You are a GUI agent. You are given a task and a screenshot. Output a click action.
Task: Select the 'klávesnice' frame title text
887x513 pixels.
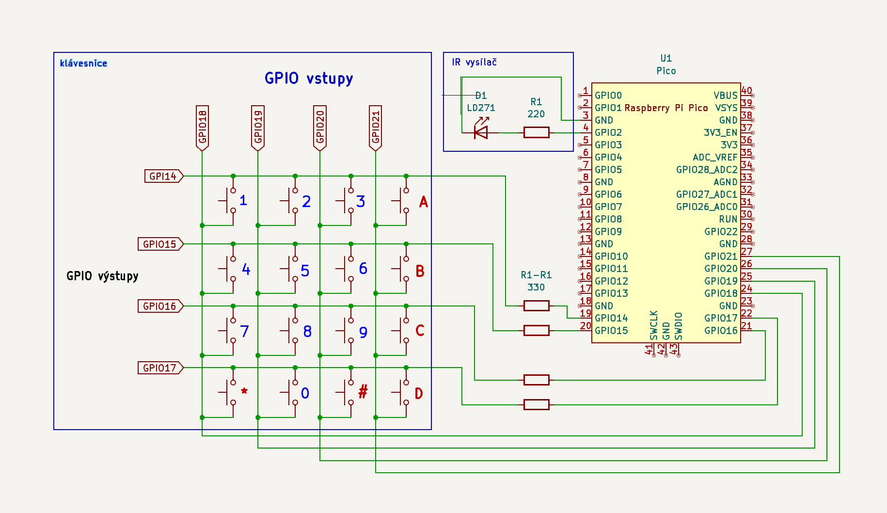click(83, 63)
